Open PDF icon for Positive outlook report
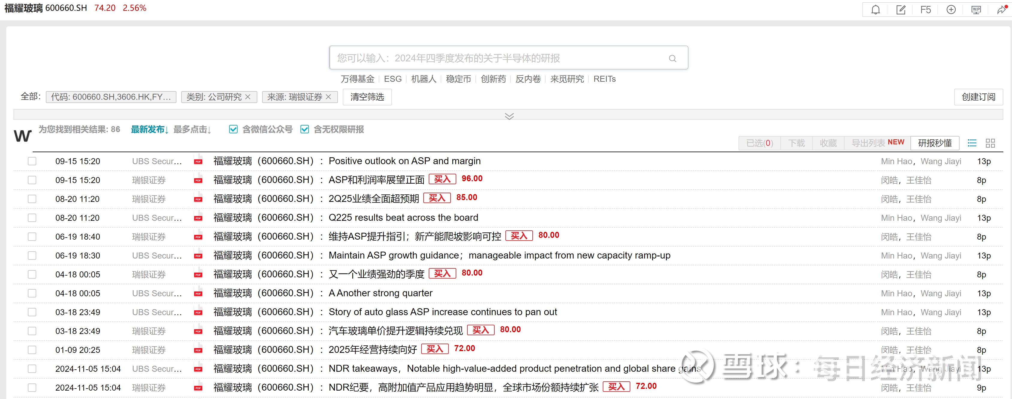Viewport: 1012px width, 399px height. pyautogui.click(x=198, y=161)
